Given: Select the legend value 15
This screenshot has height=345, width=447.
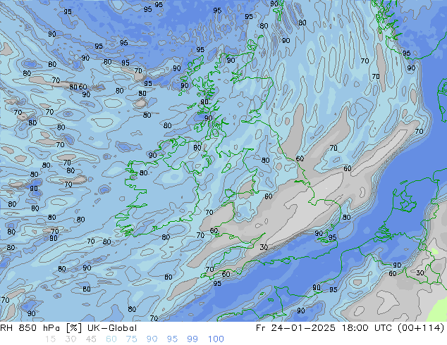Looking at the screenshot, I should tap(51, 339).
